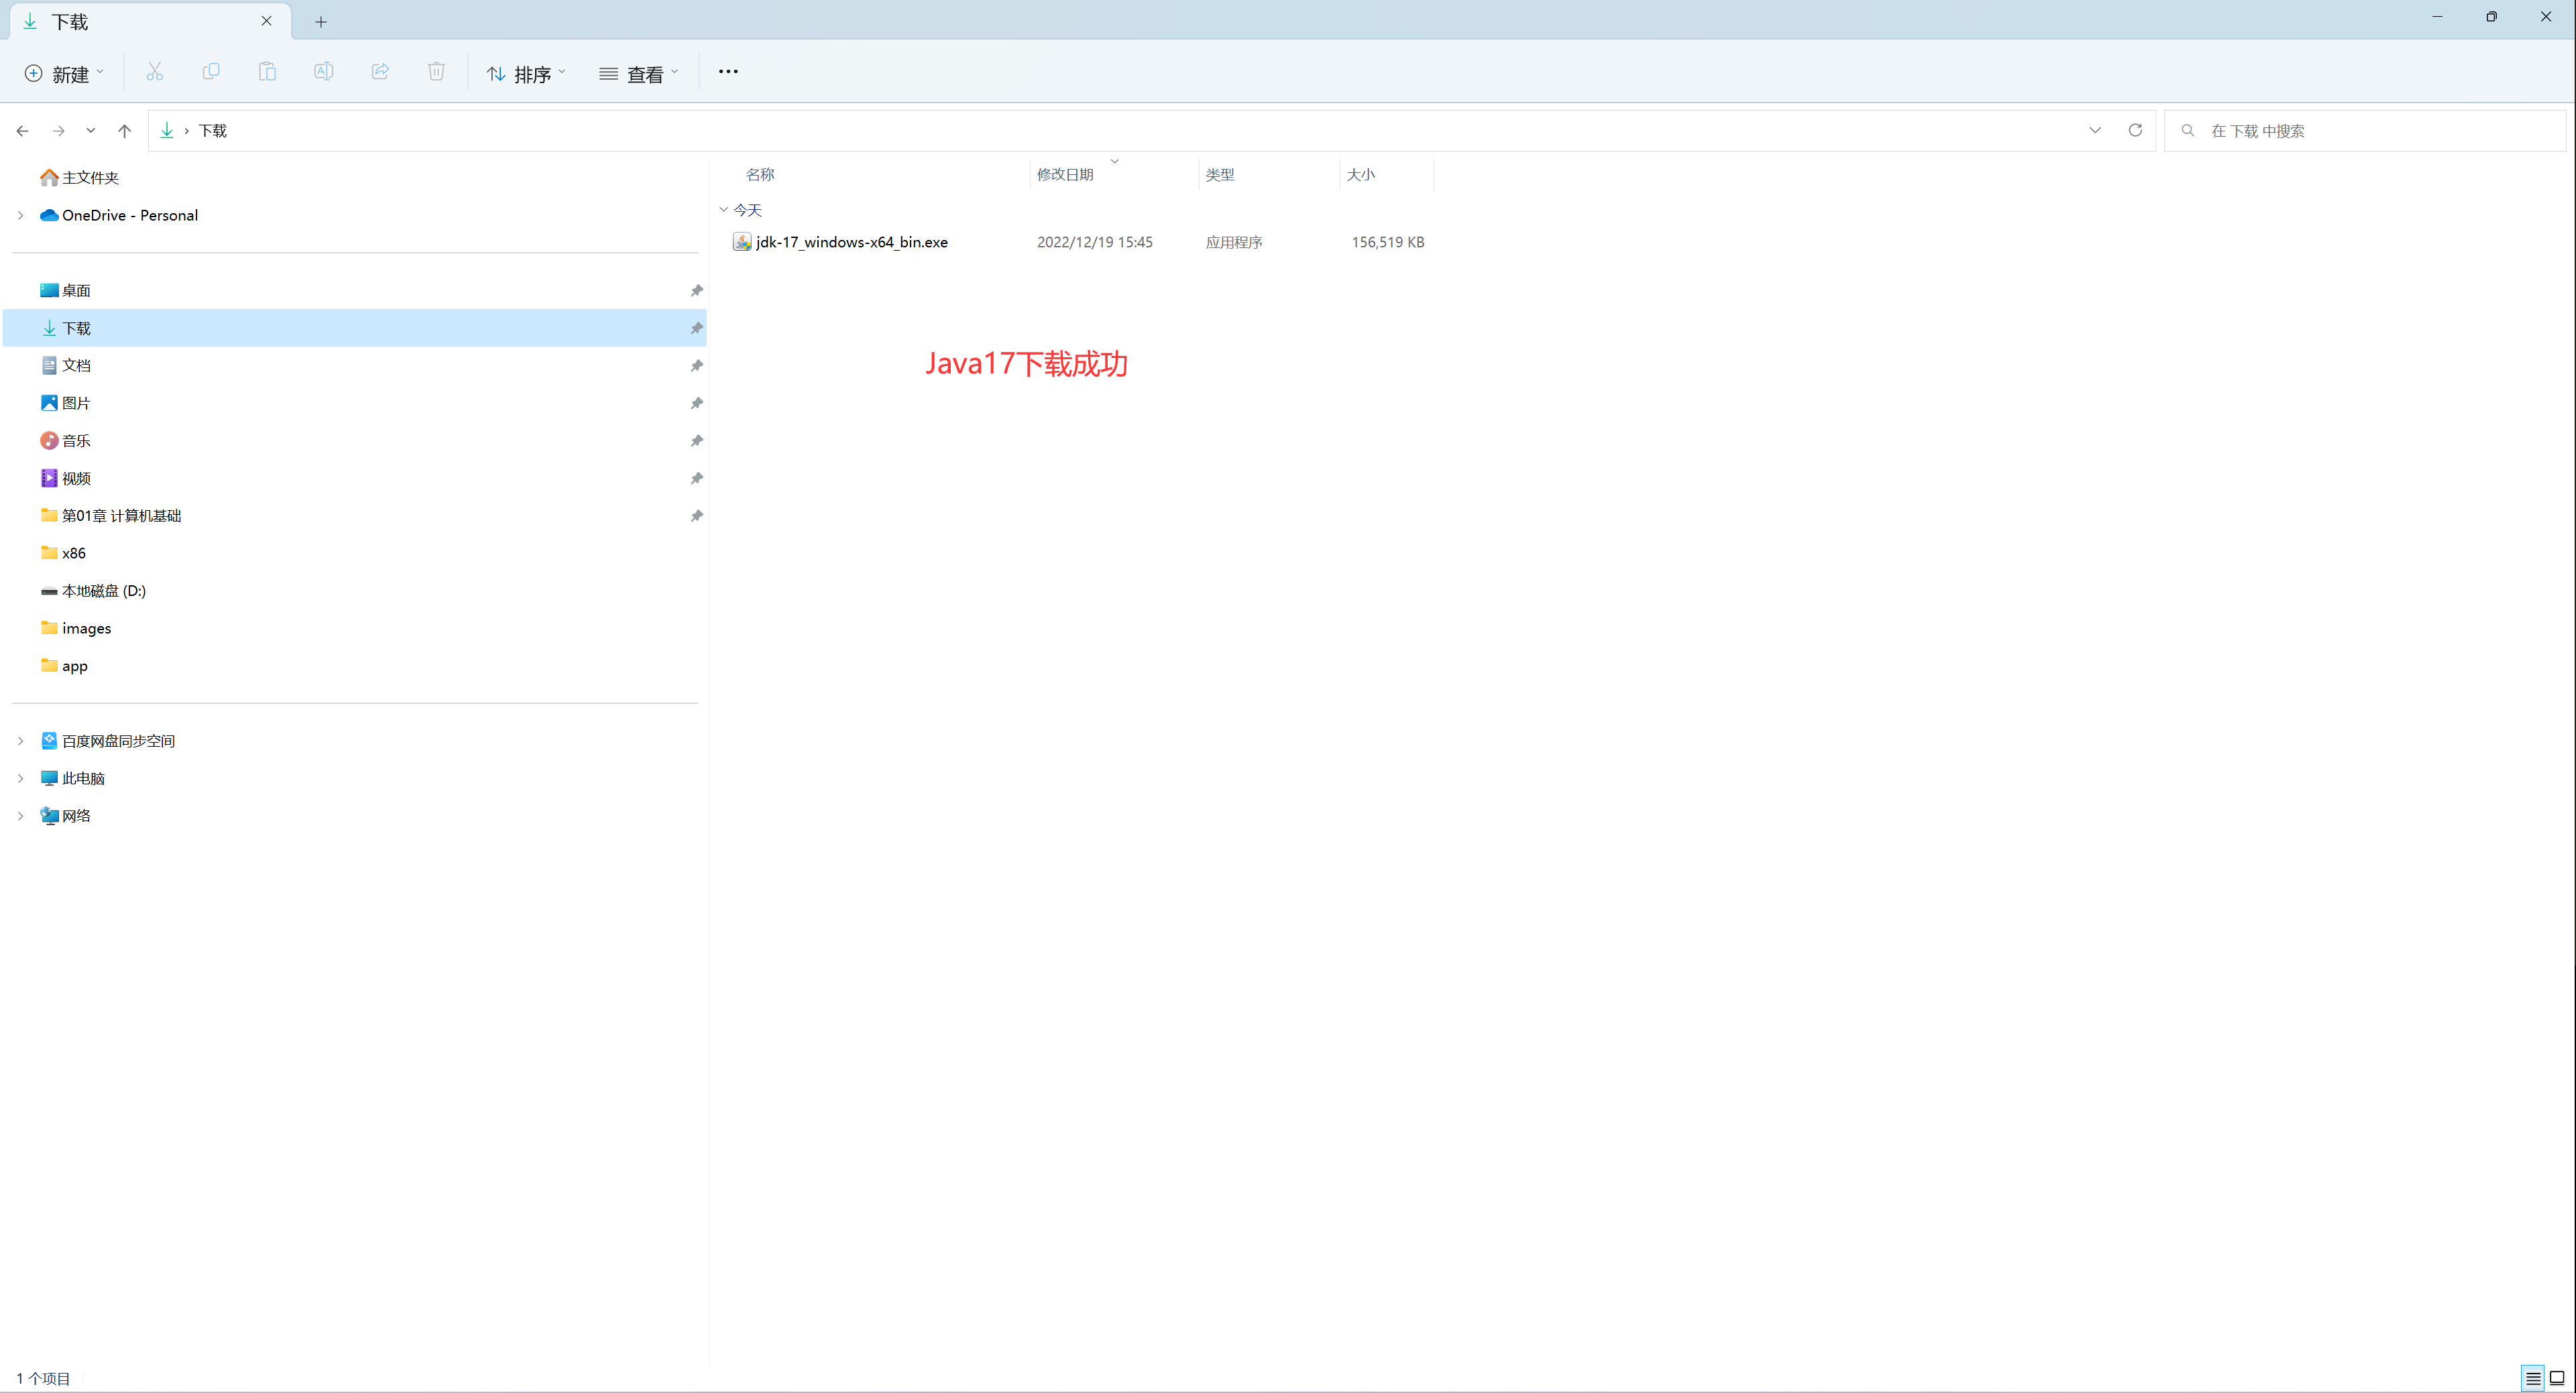2576x1393 pixels.
Task: Click the download-arrow icon in the address bar
Action: [x=167, y=131]
